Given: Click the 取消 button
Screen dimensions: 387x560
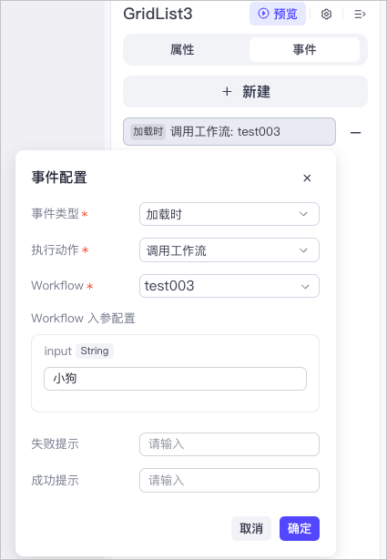Looking at the screenshot, I should (x=251, y=528).
